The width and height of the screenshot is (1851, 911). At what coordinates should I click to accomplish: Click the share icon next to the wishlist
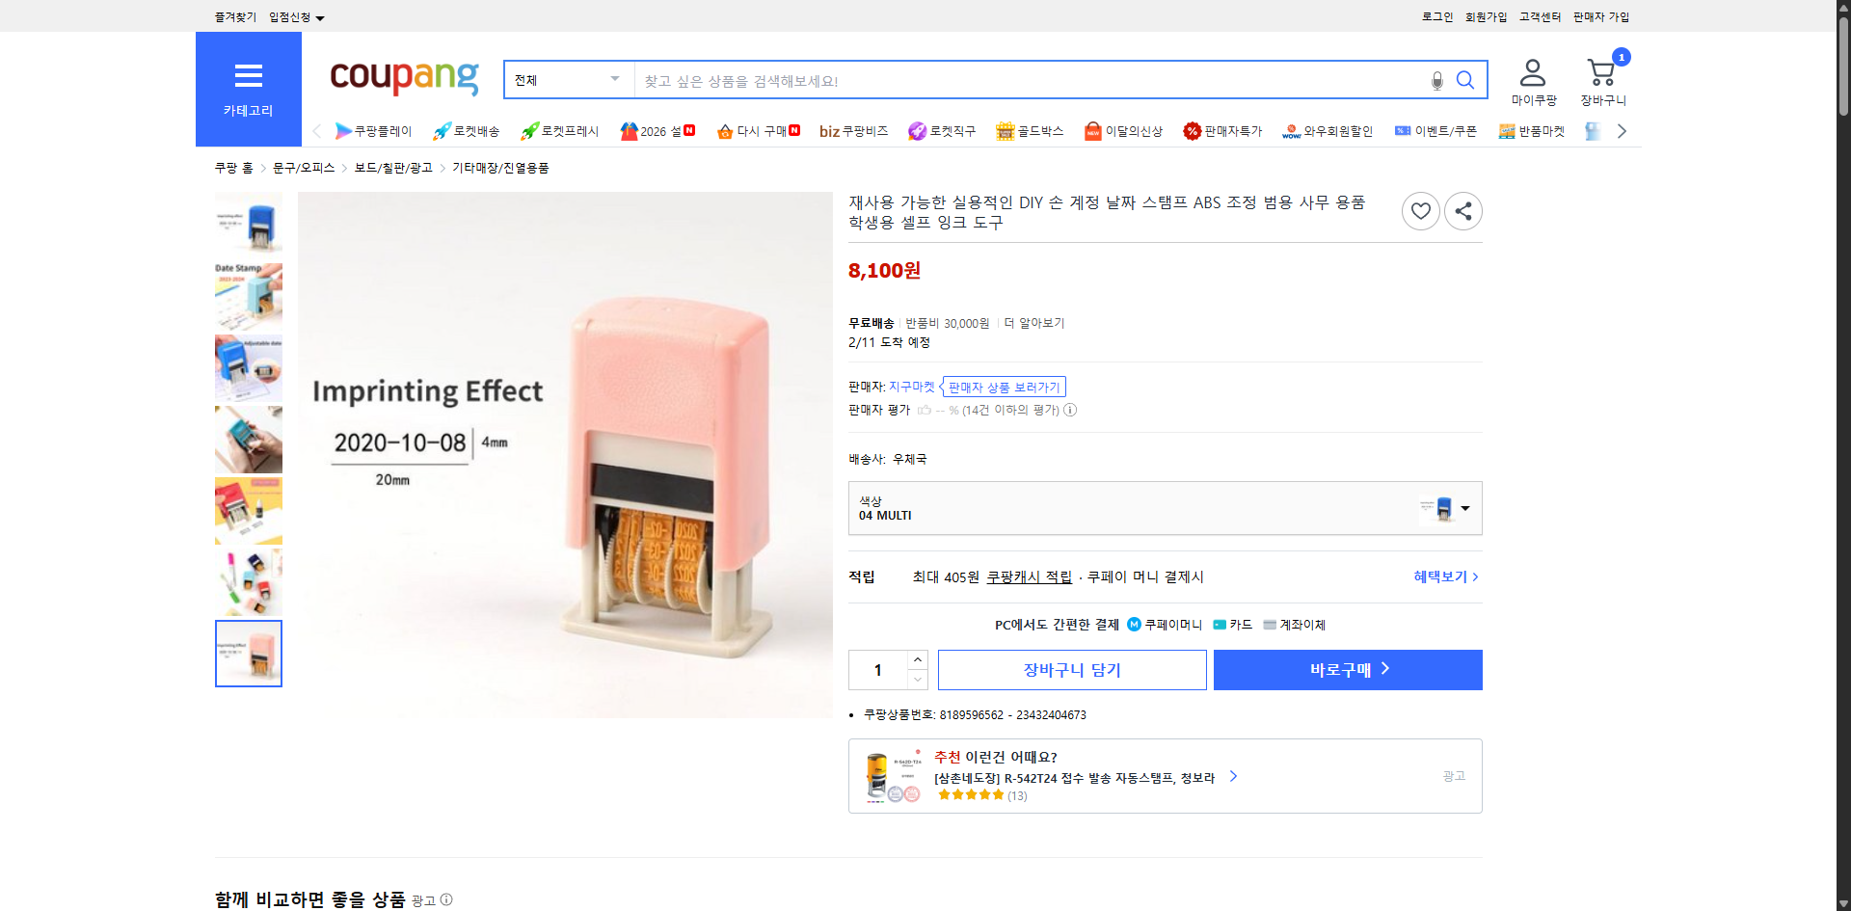point(1462,210)
